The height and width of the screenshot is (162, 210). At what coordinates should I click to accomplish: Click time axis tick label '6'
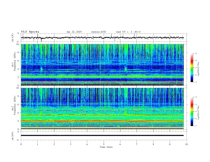point(120,144)
